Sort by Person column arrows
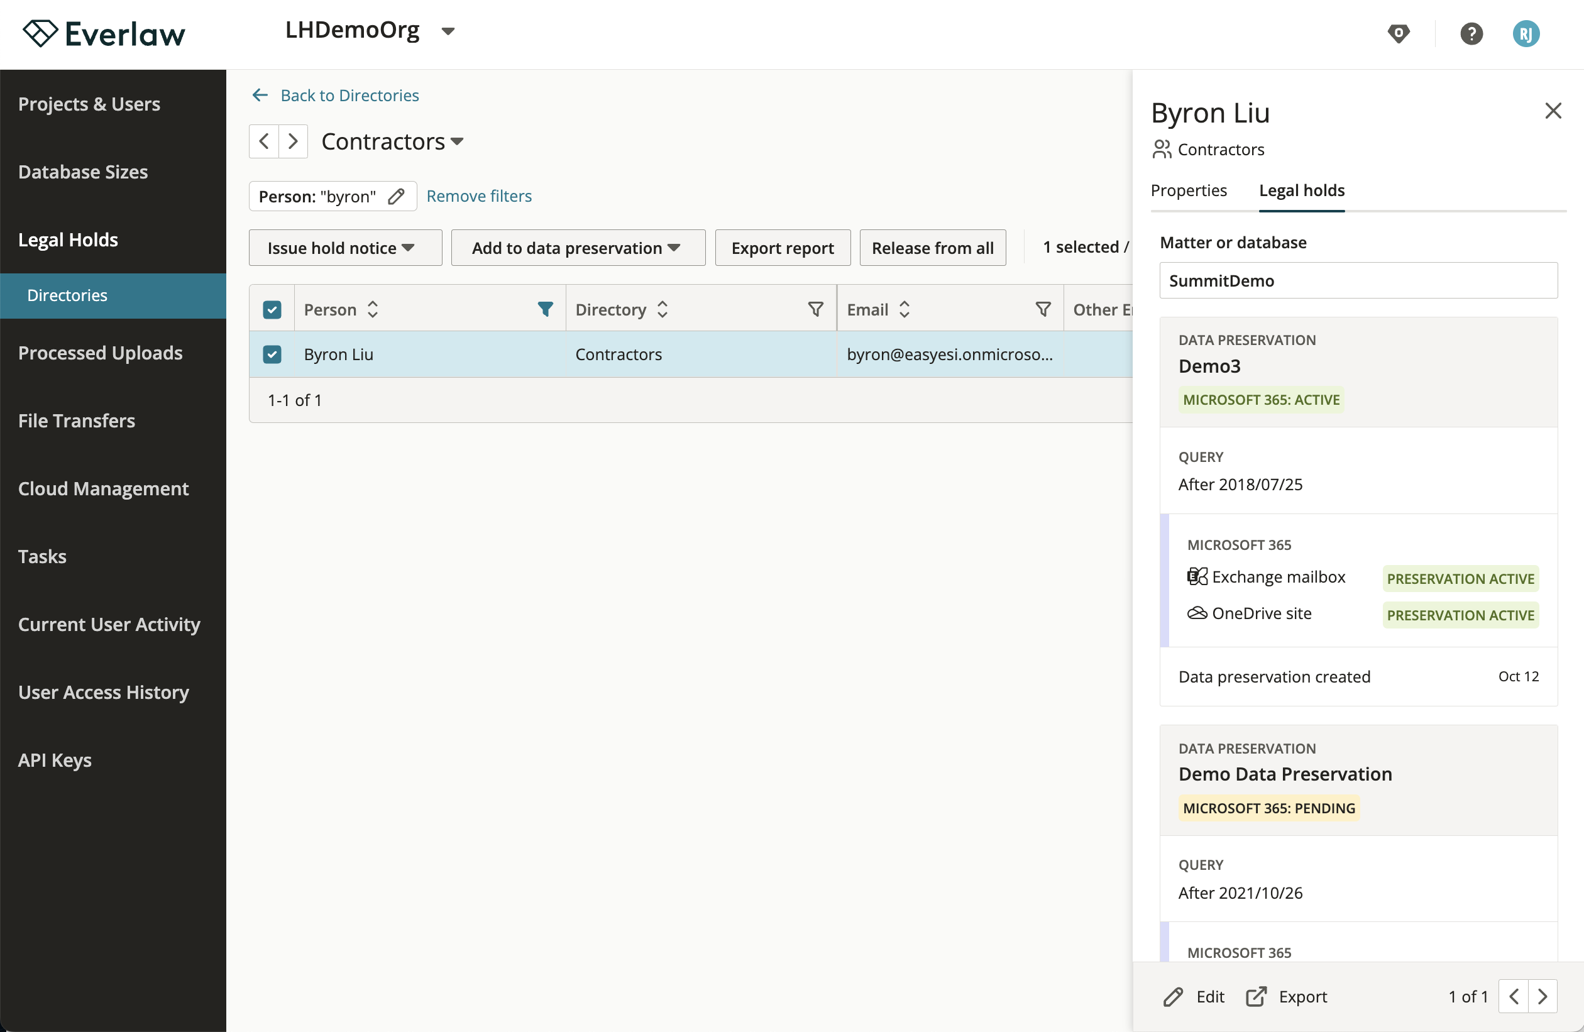The width and height of the screenshot is (1584, 1032). pyautogui.click(x=373, y=309)
